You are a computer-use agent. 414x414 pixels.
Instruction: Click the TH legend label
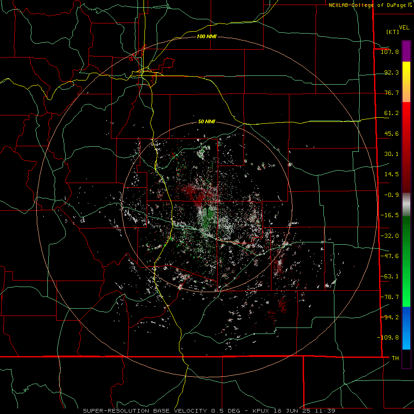(395, 358)
